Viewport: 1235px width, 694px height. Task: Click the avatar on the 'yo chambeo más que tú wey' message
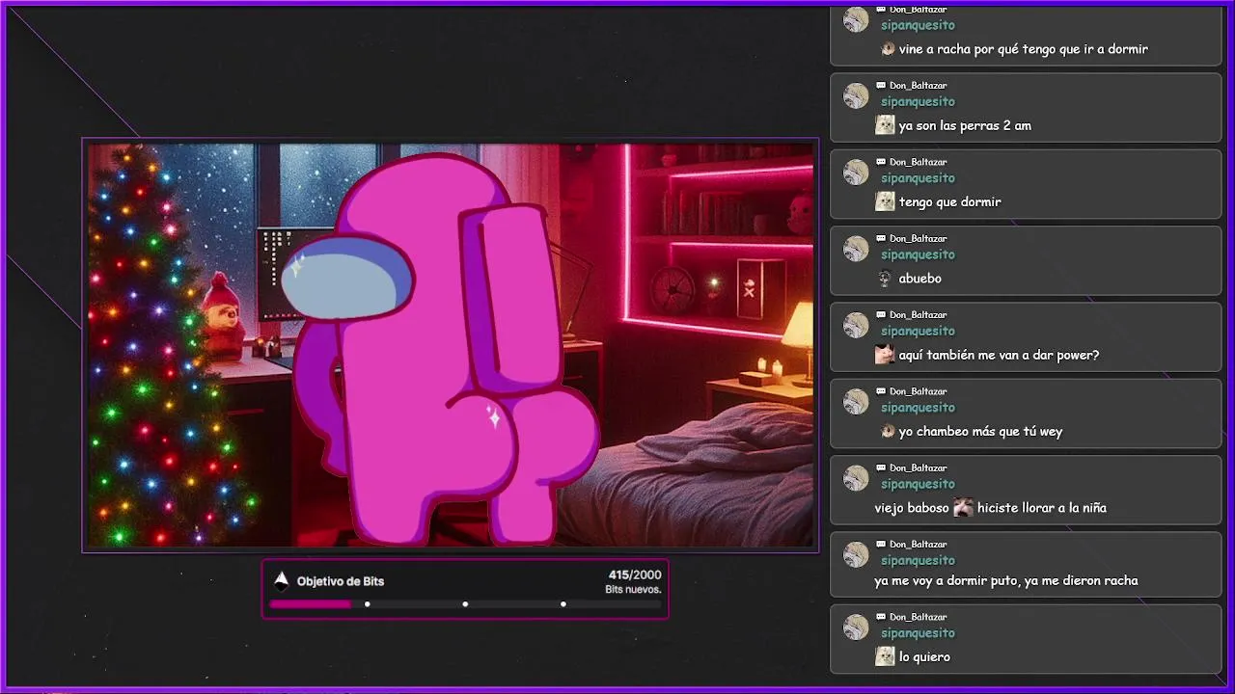[856, 402]
